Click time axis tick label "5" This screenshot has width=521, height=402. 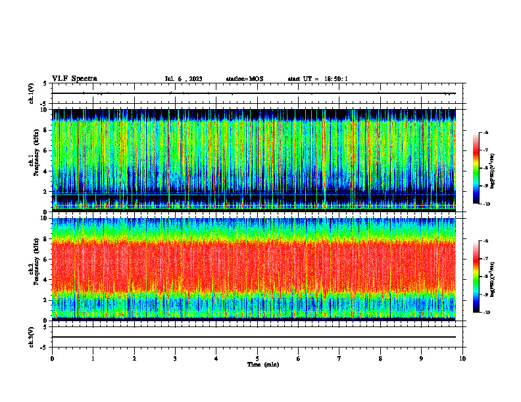(257, 359)
